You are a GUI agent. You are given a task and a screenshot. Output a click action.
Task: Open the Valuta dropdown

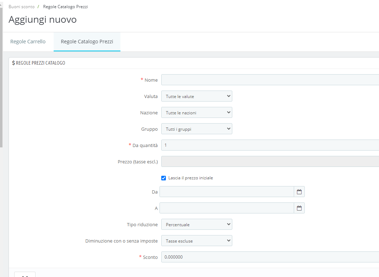(197, 96)
